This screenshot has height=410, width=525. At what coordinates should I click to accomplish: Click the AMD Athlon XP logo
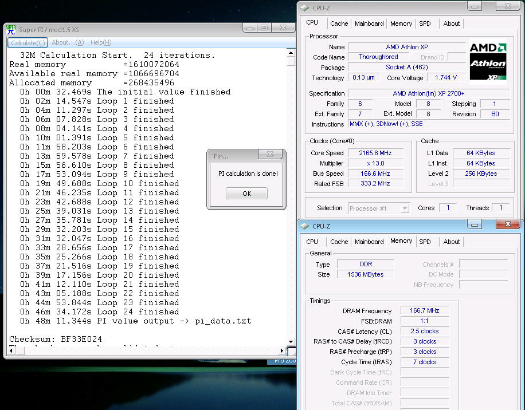tap(488, 61)
